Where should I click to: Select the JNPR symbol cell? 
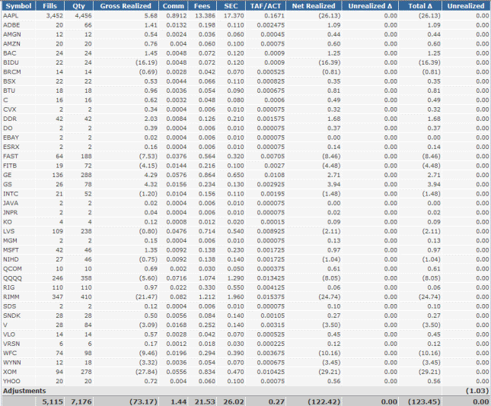pos(11,212)
